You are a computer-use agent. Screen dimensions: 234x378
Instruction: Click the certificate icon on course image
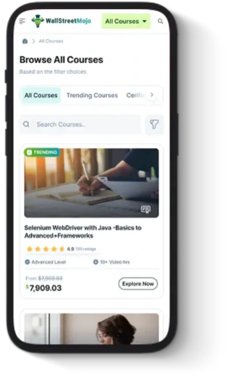(146, 209)
